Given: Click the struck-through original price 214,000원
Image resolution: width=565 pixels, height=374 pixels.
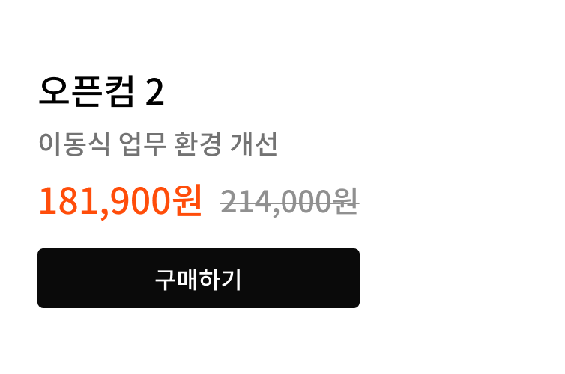Looking at the screenshot, I should (x=290, y=202).
